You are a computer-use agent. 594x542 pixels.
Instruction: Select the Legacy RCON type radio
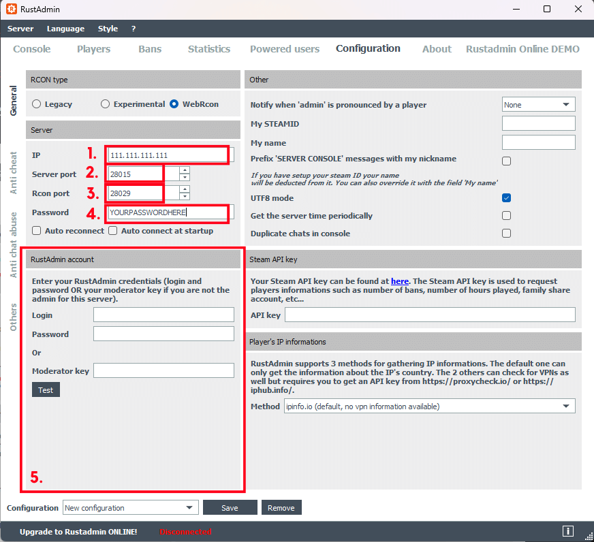[36, 103]
